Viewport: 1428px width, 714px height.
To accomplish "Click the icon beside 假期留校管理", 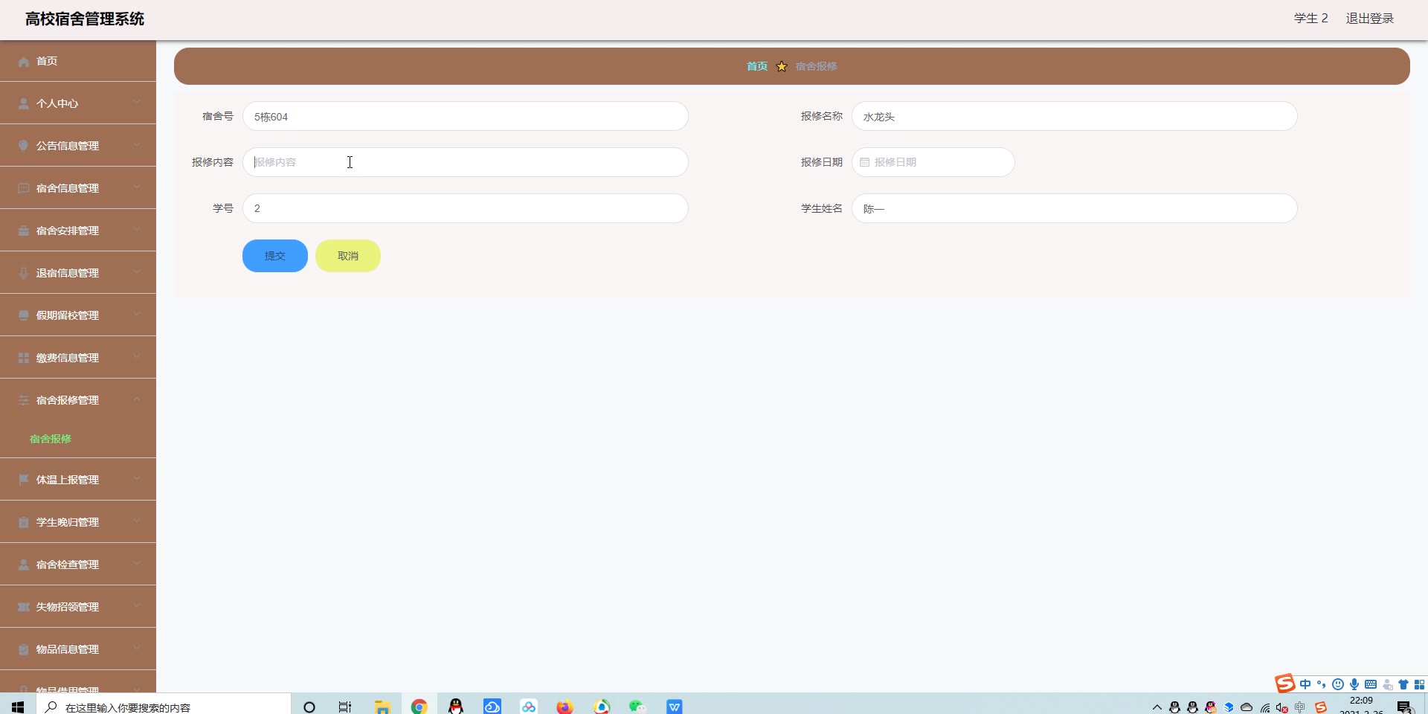I will click(24, 316).
